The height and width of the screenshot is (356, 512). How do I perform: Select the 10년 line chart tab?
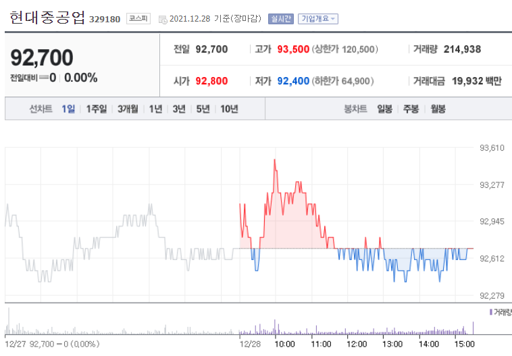[229, 109]
